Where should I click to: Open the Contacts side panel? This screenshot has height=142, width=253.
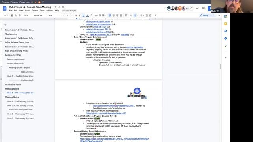(x=225, y=39)
